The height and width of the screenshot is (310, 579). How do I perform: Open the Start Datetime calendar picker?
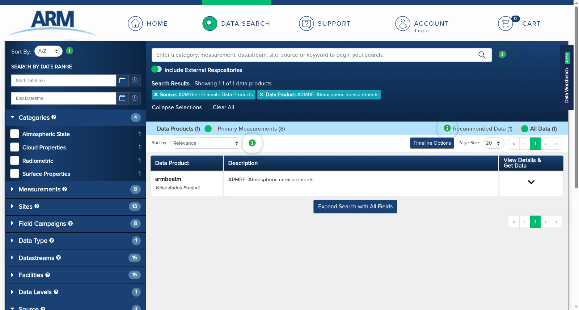pos(122,80)
